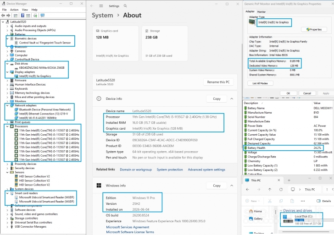Collapse the Disk drives node

(x=7, y=64)
